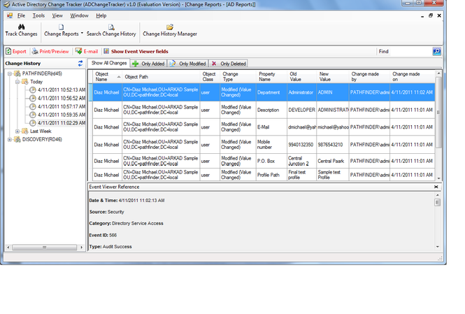Click the Last Week folder icon

[x=25, y=131]
